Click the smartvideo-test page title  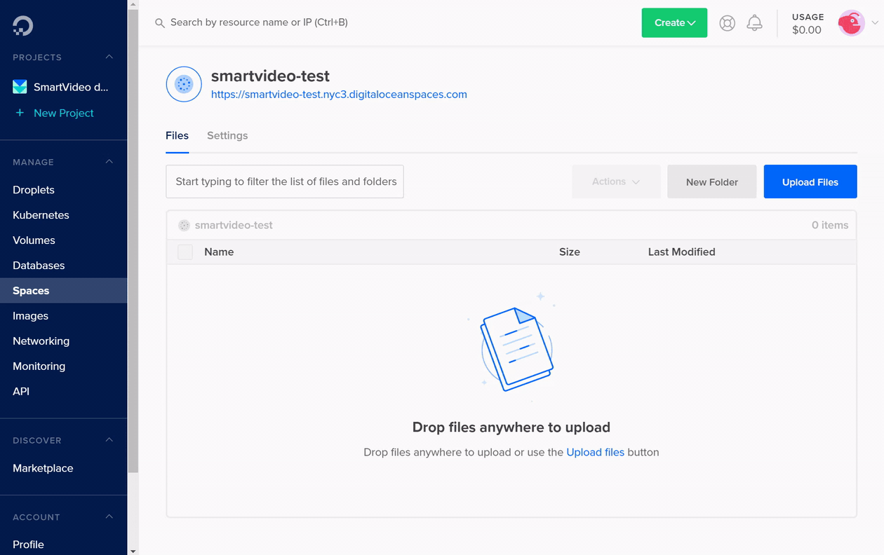point(270,76)
